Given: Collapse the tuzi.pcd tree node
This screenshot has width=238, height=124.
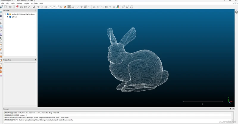Looking at the screenshot, I should tap(5, 14).
